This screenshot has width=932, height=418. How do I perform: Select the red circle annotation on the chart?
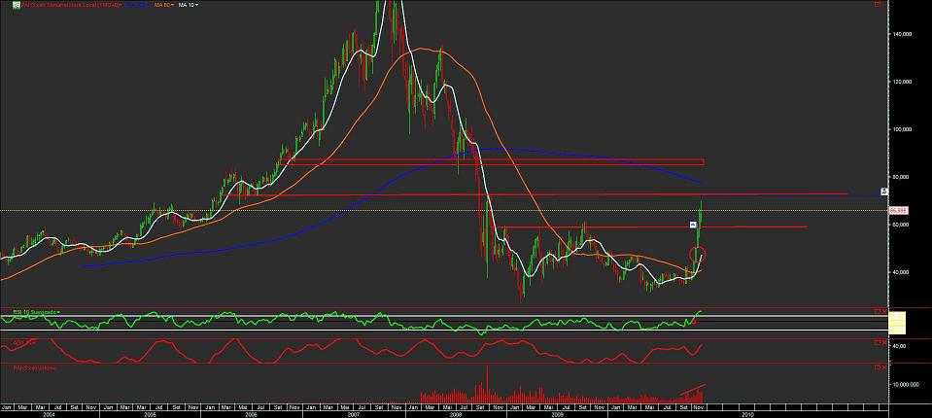(697, 254)
